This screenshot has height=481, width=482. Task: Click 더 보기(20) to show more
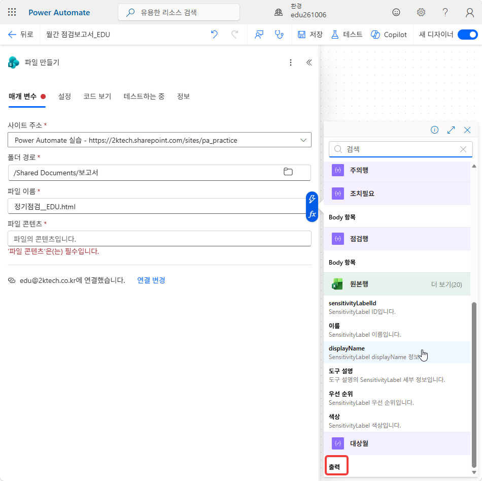[x=446, y=284]
